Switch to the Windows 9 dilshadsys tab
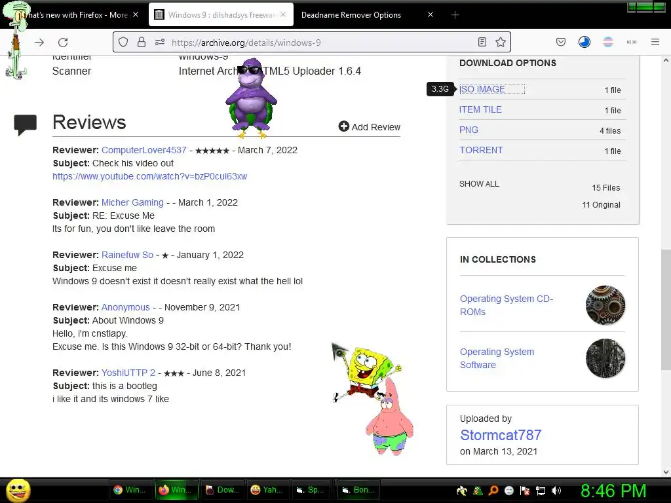Screen dimensions: 671x503 point(221,15)
